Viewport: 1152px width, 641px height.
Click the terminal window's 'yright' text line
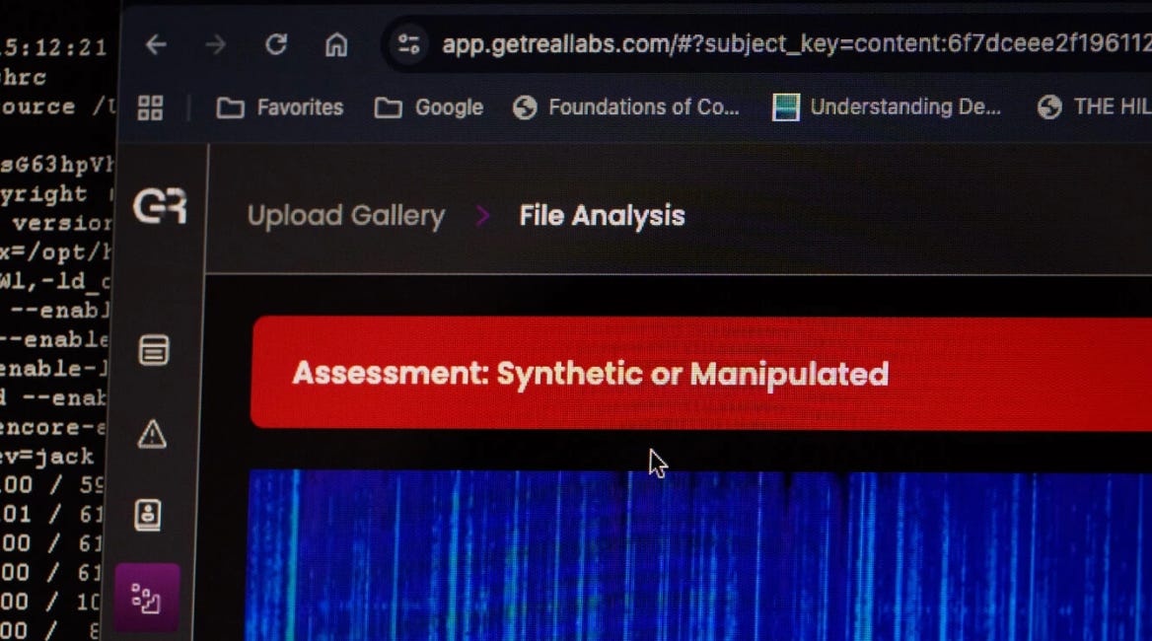click(x=44, y=194)
